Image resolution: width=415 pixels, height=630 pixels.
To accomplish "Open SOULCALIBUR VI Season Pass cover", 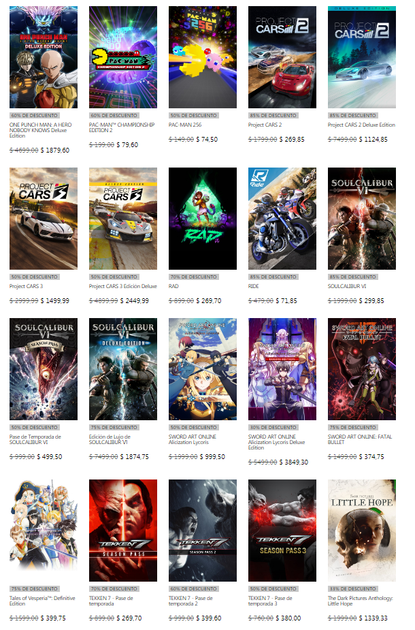I will pyautogui.click(x=44, y=369).
